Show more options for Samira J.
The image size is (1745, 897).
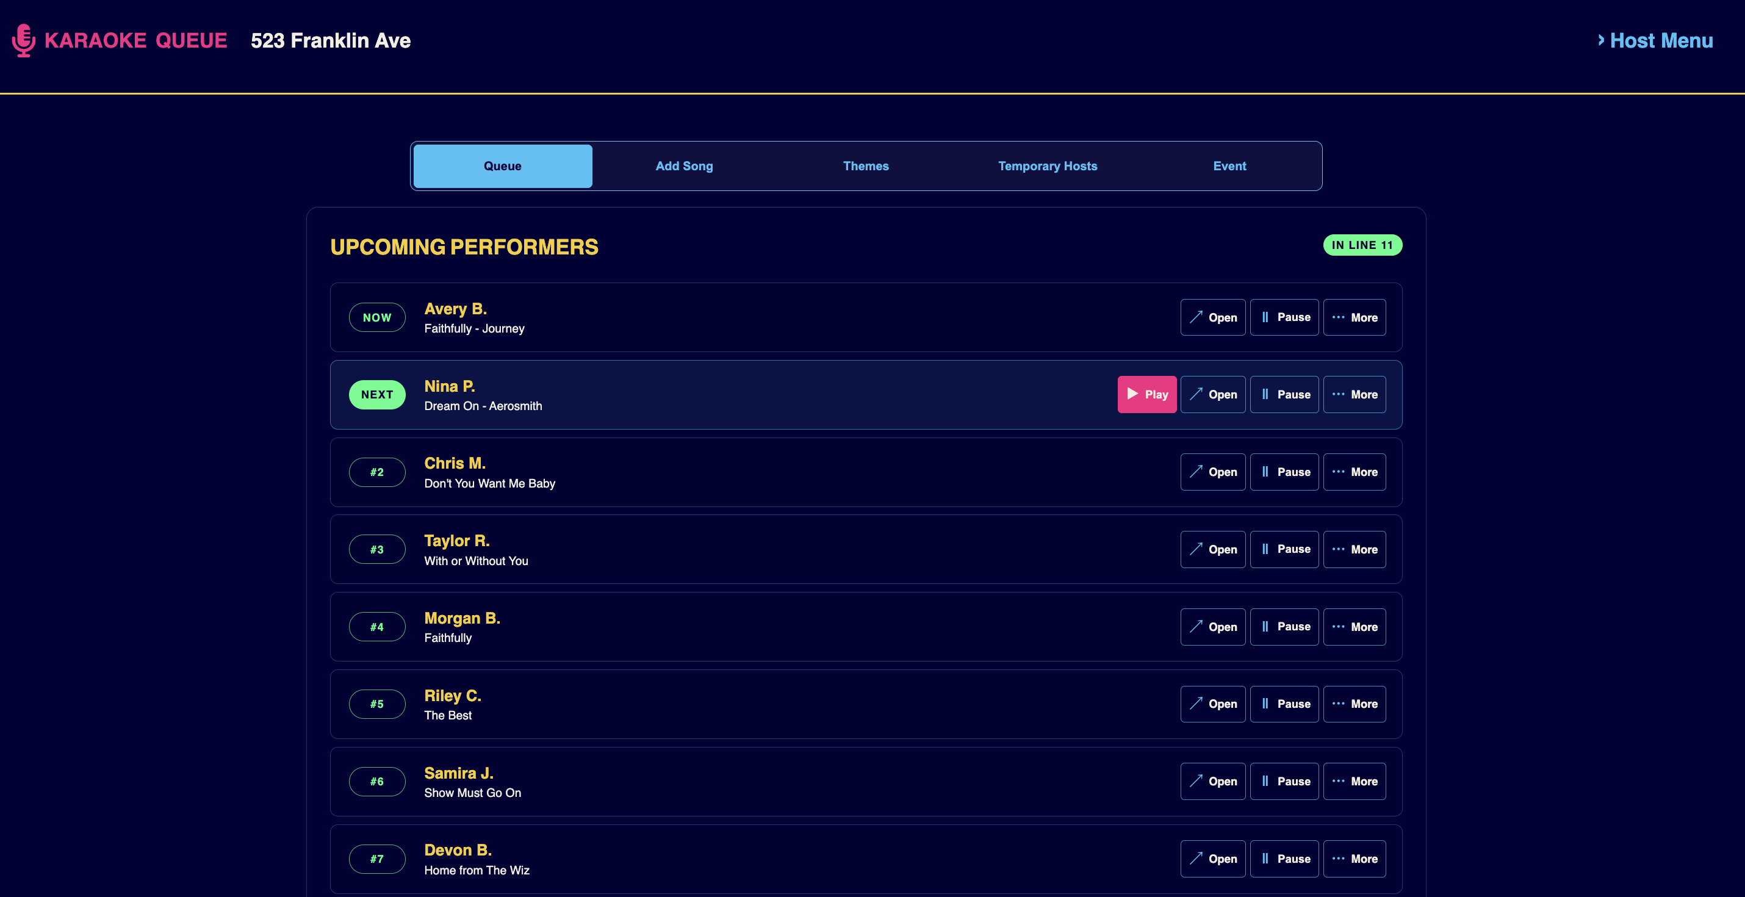click(1355, 781)
